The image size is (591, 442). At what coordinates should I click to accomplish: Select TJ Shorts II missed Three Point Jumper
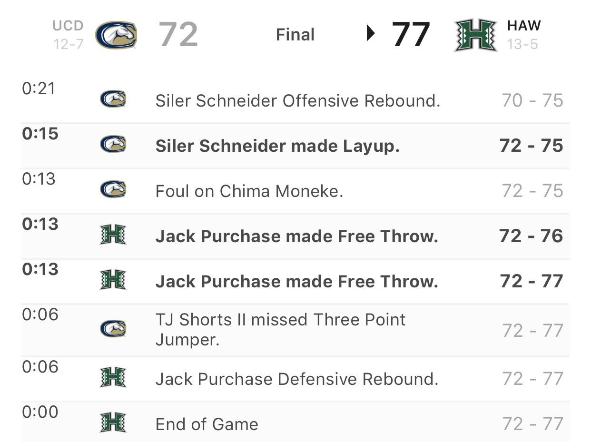tap(295, 330)
